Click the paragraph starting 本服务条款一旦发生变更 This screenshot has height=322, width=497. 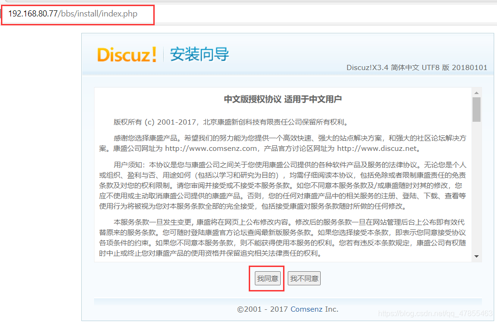283,238
